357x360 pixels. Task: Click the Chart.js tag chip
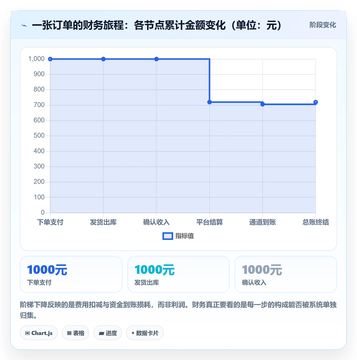tap(39, 333)
